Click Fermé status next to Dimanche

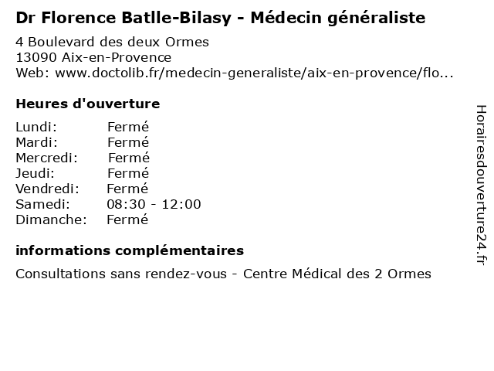[127, 220]
